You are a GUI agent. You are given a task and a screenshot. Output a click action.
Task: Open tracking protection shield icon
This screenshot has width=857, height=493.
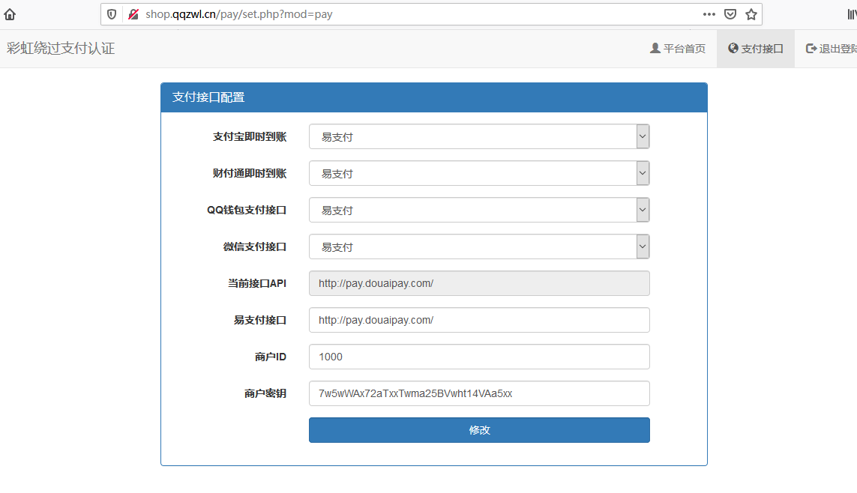[x=112, y=14]
